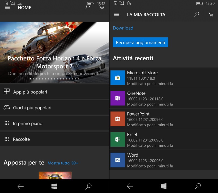Tap back arrow on left phone
Screen dimensions: 218x193
click(20, 187)
